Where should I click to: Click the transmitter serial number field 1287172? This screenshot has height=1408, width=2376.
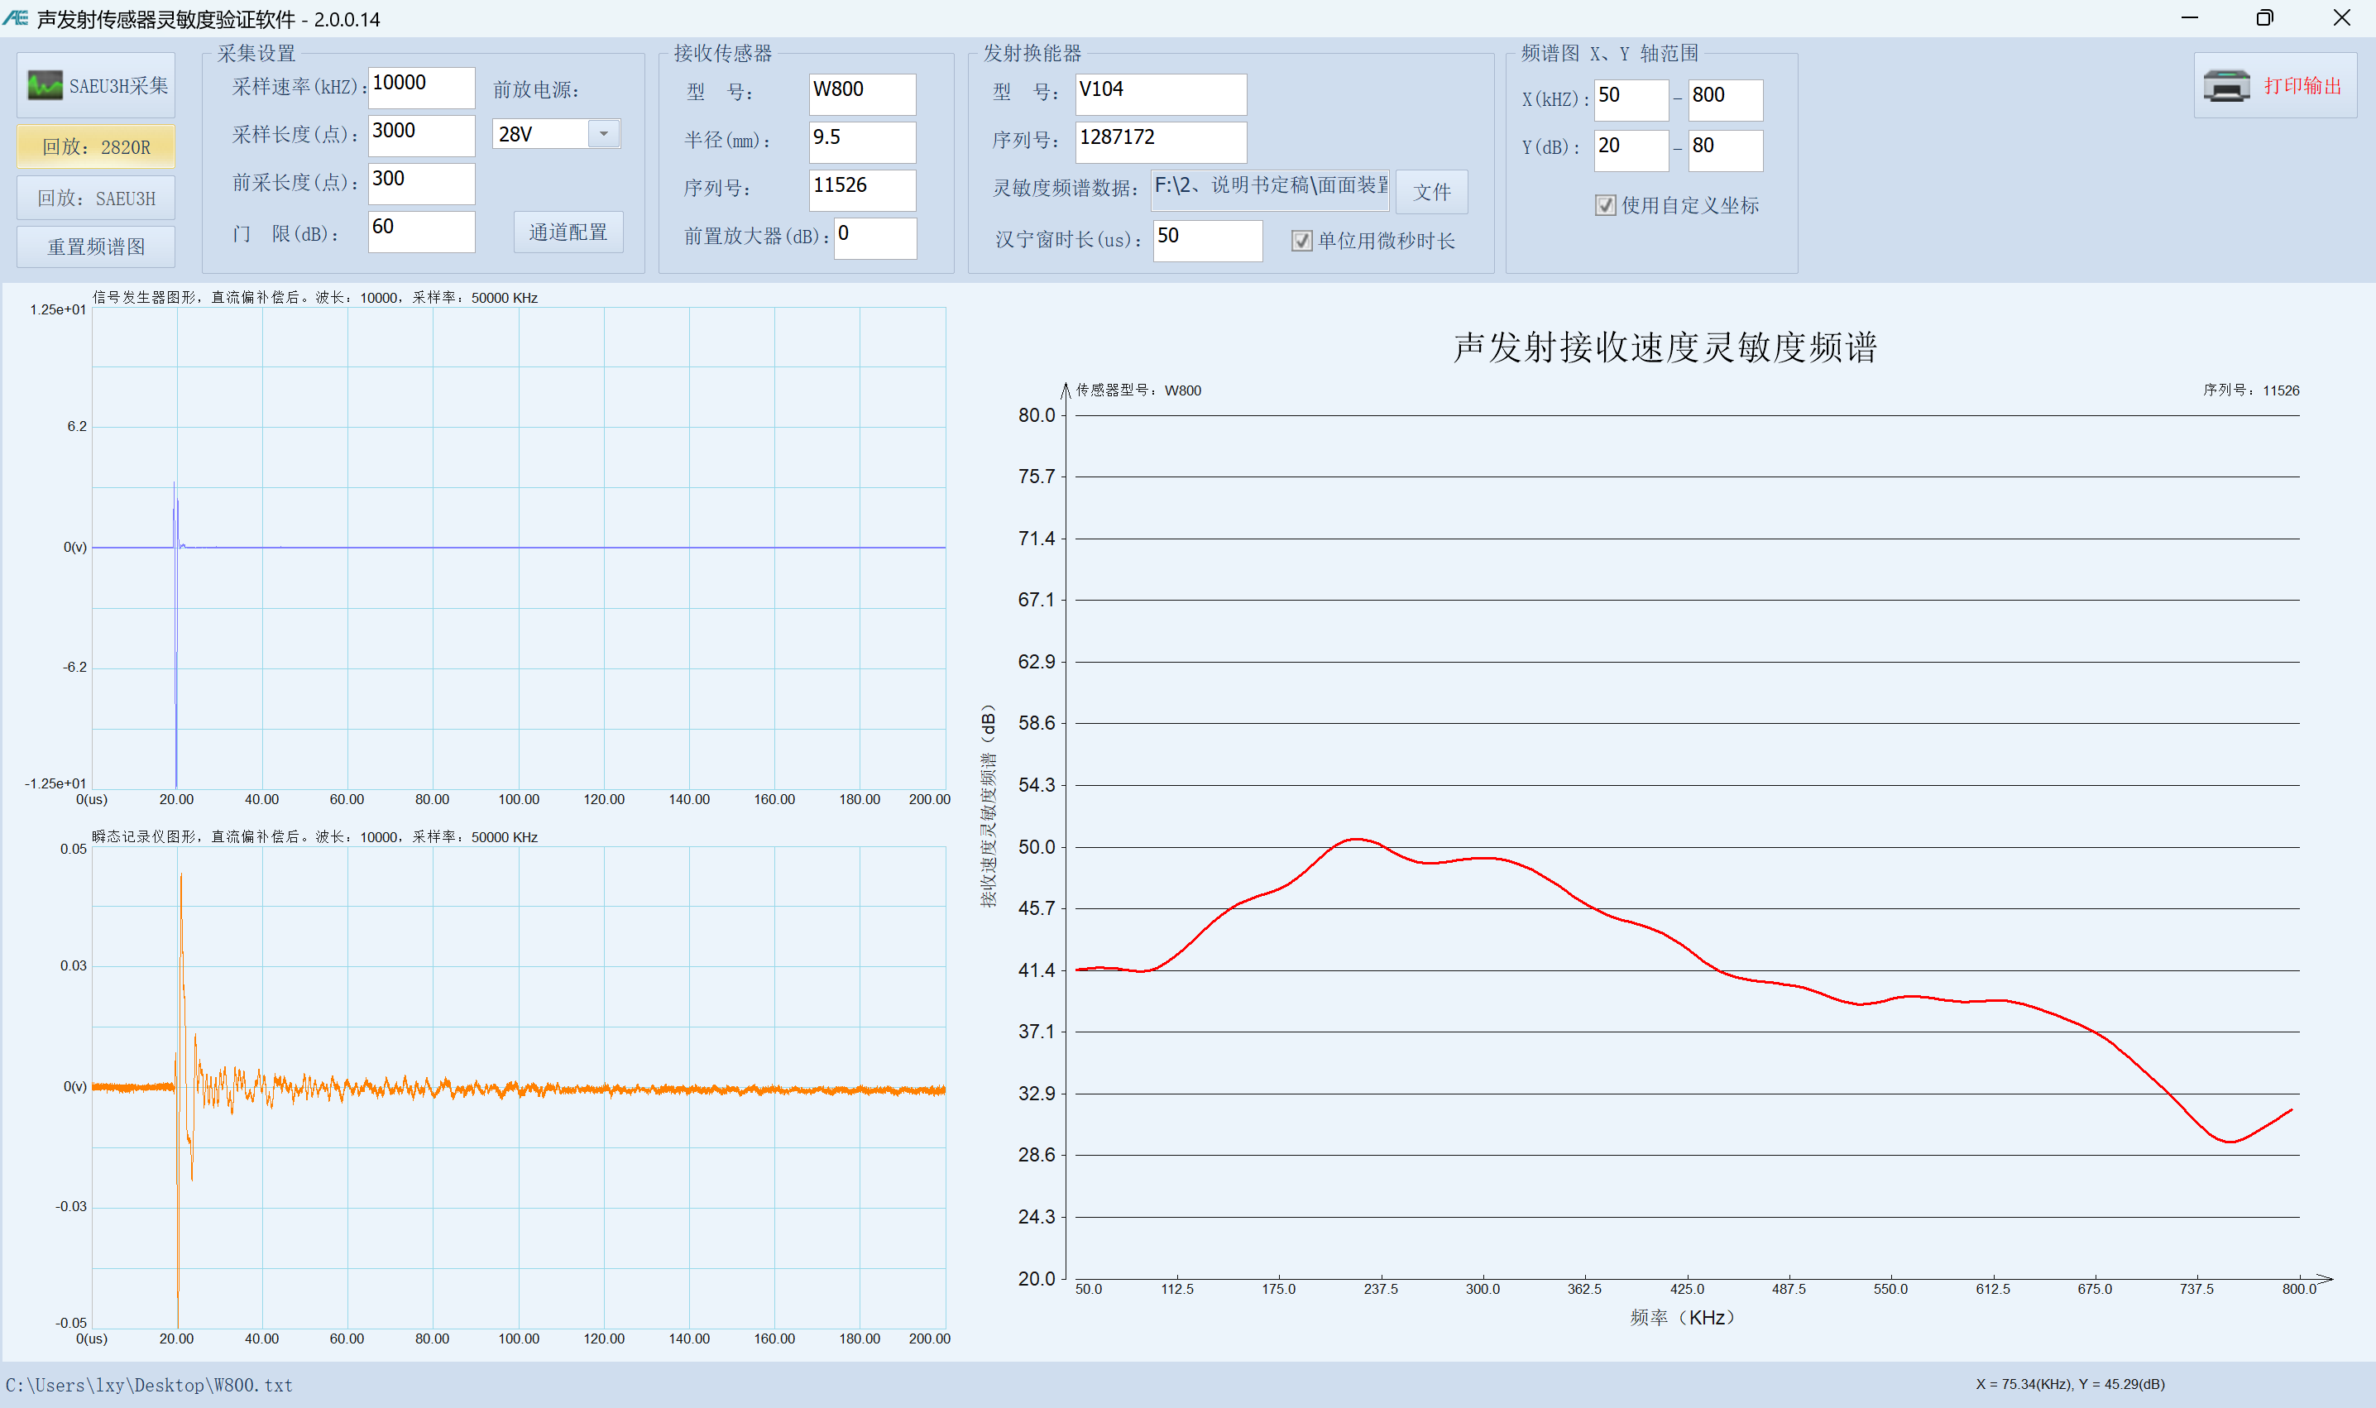click(1160, 141)
